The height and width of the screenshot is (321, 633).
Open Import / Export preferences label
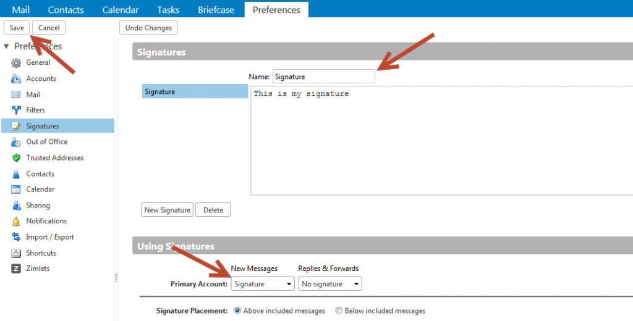point(50,237)
